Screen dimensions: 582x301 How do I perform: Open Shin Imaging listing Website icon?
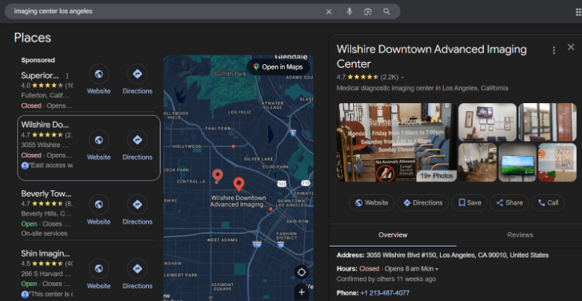pos(99,268)
